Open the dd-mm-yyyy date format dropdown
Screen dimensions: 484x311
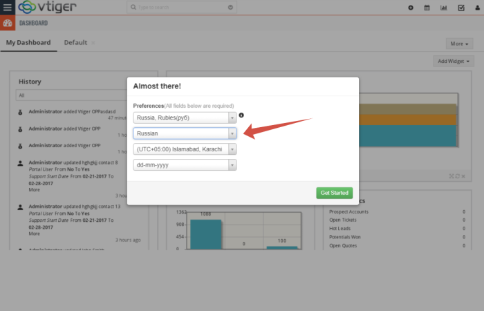pyautogui.click(x=185, y=165)
